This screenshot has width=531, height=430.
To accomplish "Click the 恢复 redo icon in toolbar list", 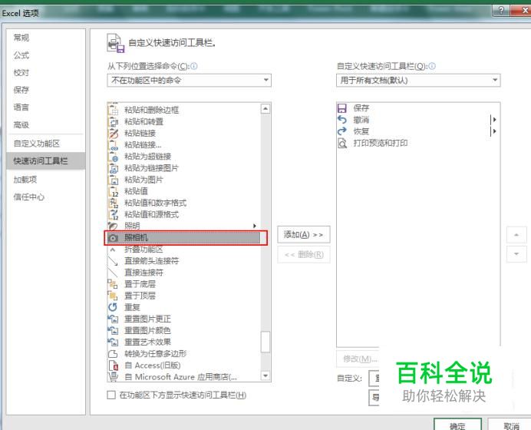I will (x=342, y=131).
